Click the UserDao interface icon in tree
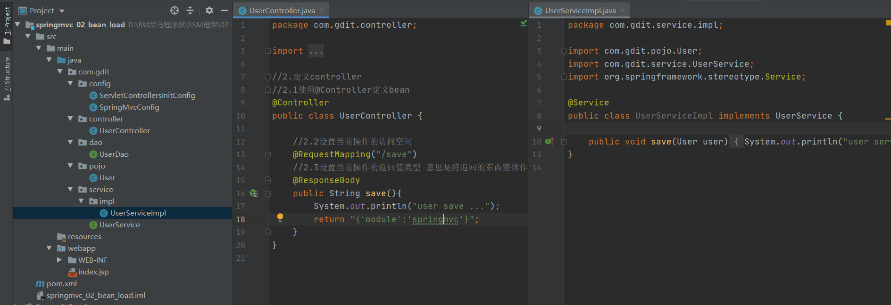Viewport: 891px width, 305px height. [93, 154]
